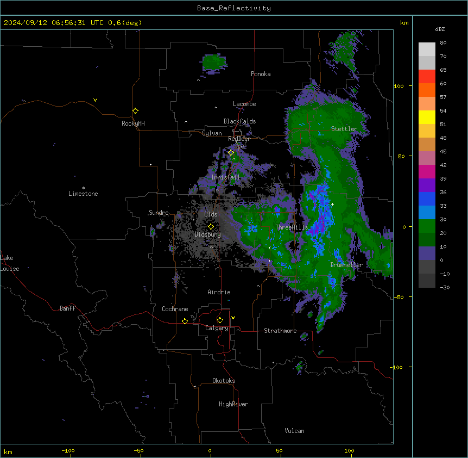Screen dimensions: 468x458
Task: Click the Airdrie city label
Action: (x=219, y=292)
